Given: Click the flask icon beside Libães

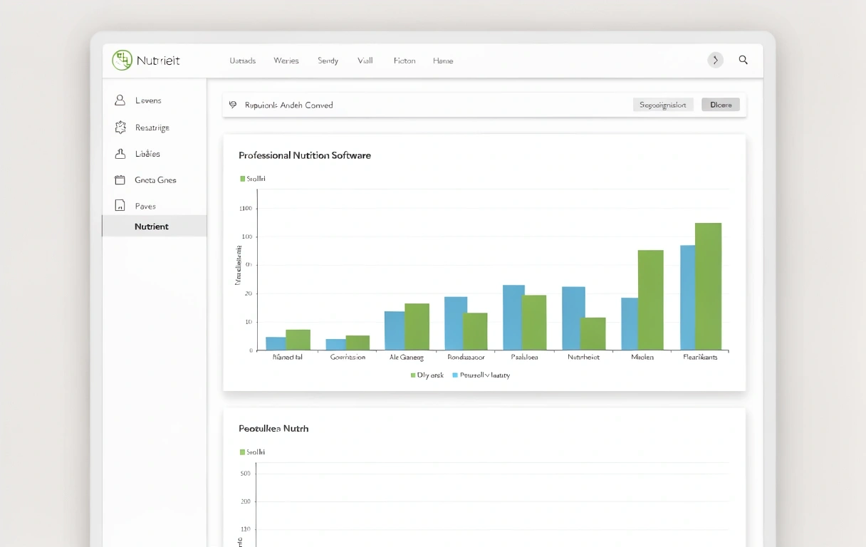Looking at the screenshot, I should [120, 154].
